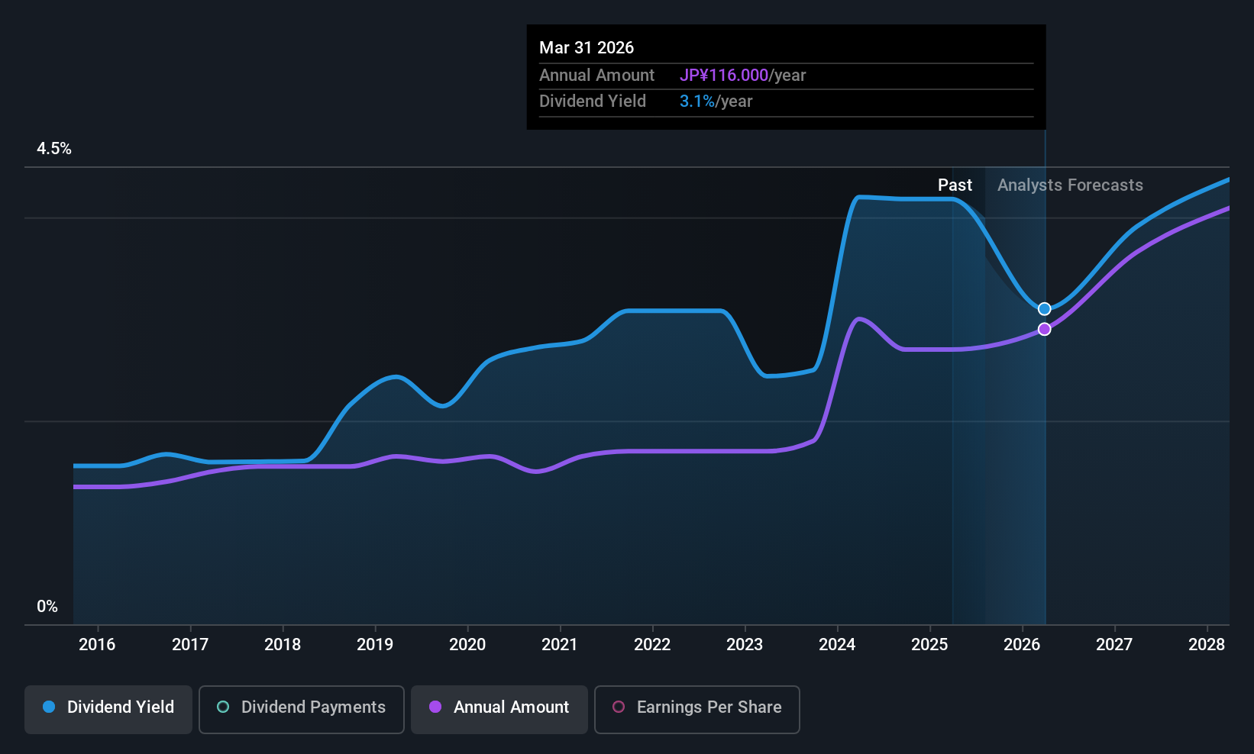The width and height of the screenshot is (1254, 754).
Task: Click the 3.1% dividend yield value
Action: [x=697, y=101]
